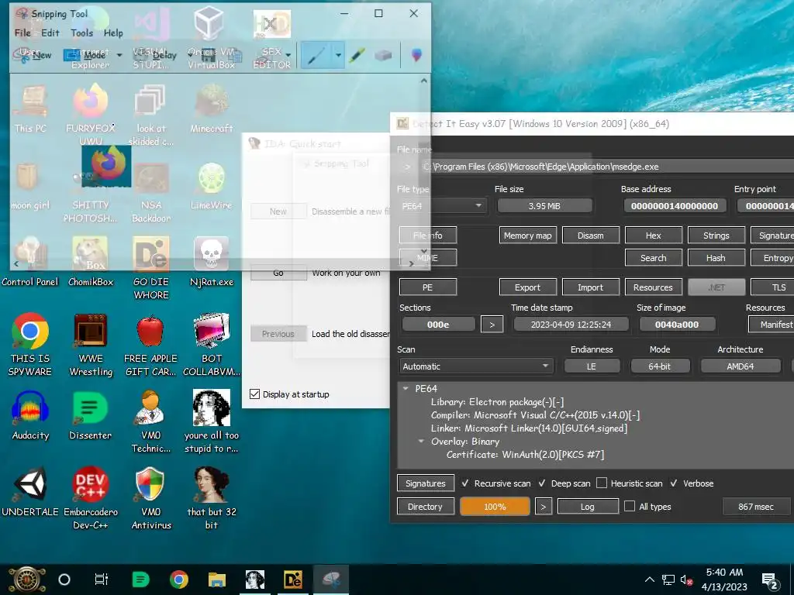Open 'that but 32 bit' icon
Screen dimensions: 794x595
click(x=212, y=497)
